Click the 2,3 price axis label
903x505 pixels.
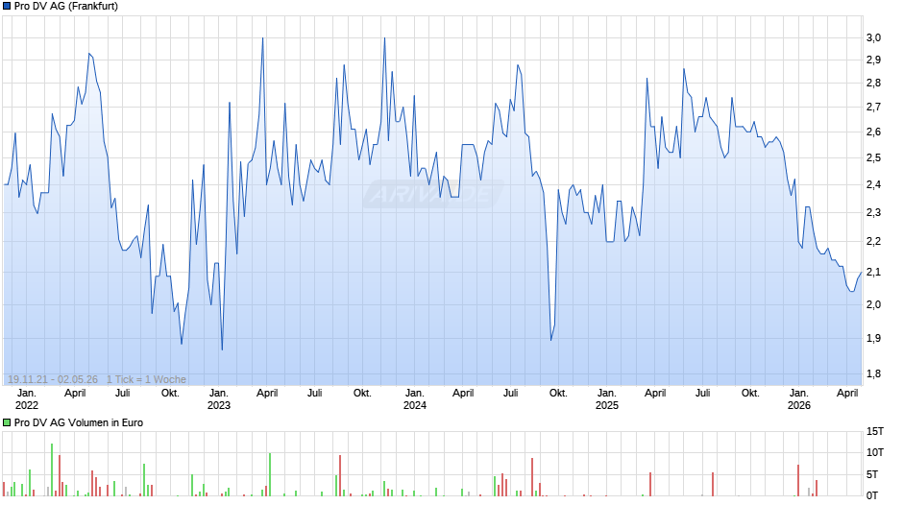point(873,212)
